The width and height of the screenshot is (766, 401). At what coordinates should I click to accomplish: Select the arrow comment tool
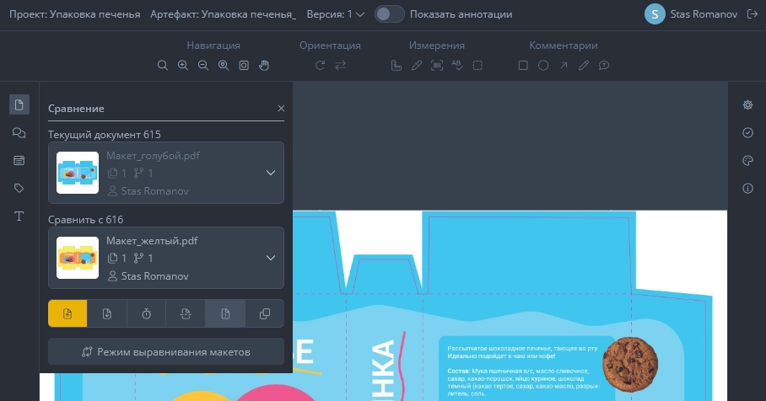[x=564, y=66]
